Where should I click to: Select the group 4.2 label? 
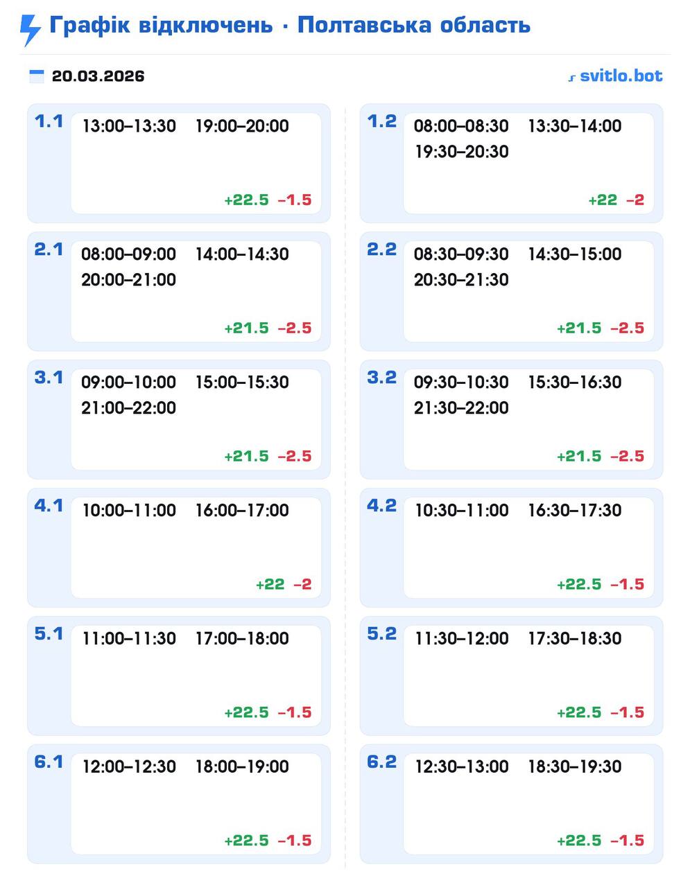click(x=381, y=506)
